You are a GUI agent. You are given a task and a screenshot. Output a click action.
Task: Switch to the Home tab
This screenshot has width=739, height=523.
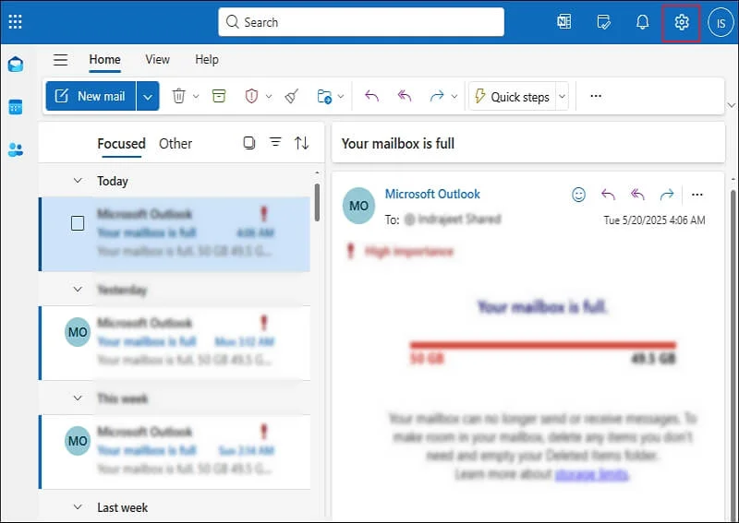[x=104, y=60]
